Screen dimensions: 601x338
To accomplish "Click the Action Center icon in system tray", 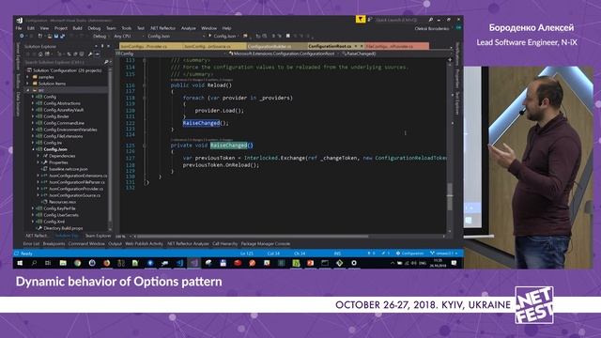I will (x=455, y=263).
